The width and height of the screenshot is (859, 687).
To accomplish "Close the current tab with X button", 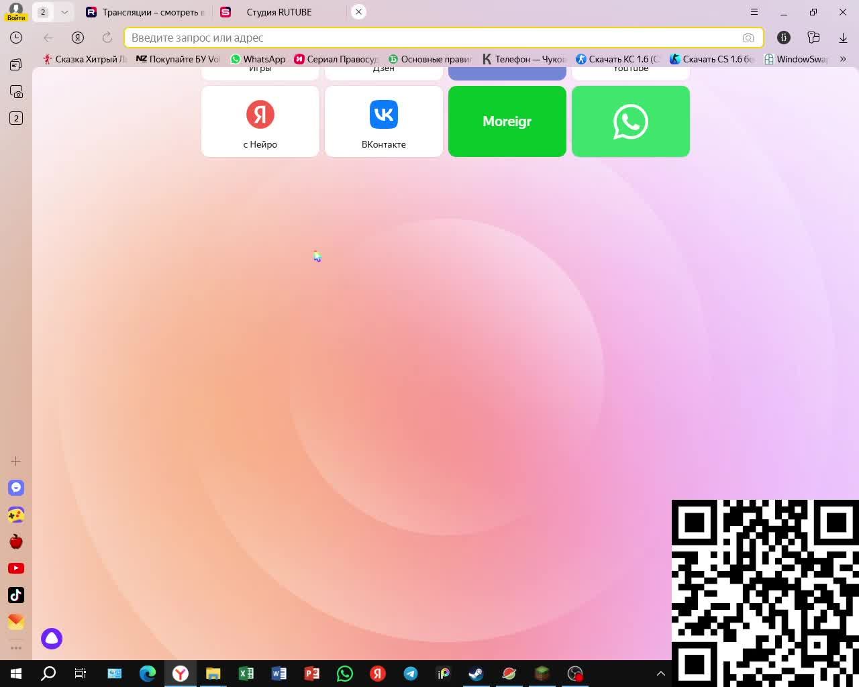I will pos(358,12).
